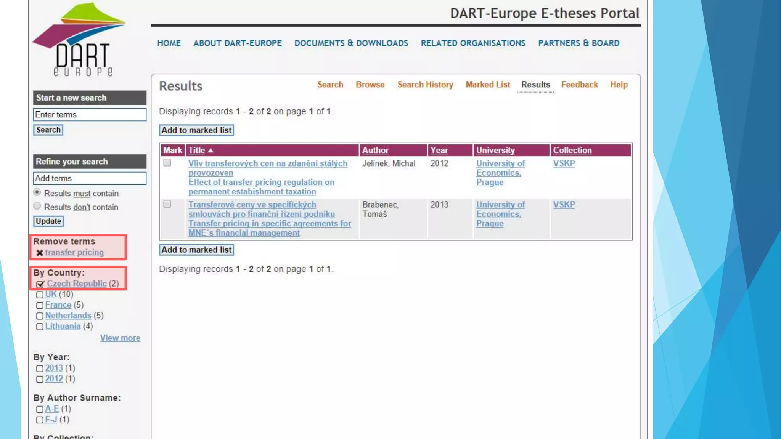The height and width of the screenshot is (439, 781).
Task: Focus the Add terms refine field
Action: [90, 178]
